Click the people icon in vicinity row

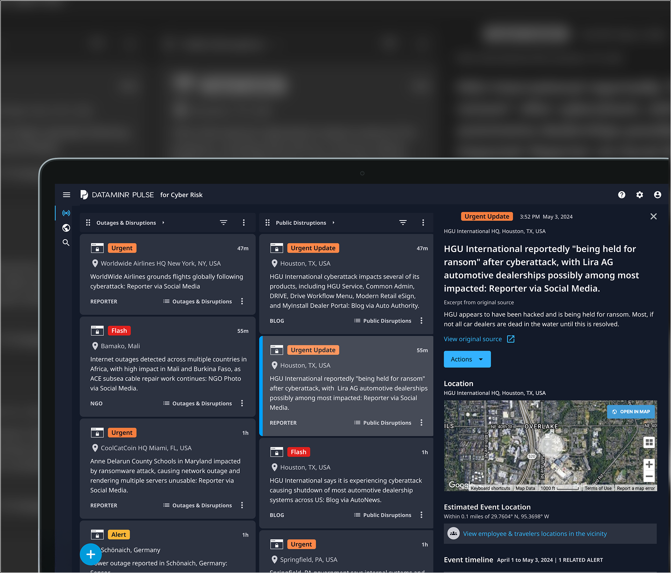pos(454,534)
